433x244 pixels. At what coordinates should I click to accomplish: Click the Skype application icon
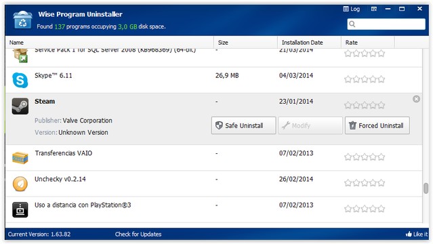[x=20, y=80]
